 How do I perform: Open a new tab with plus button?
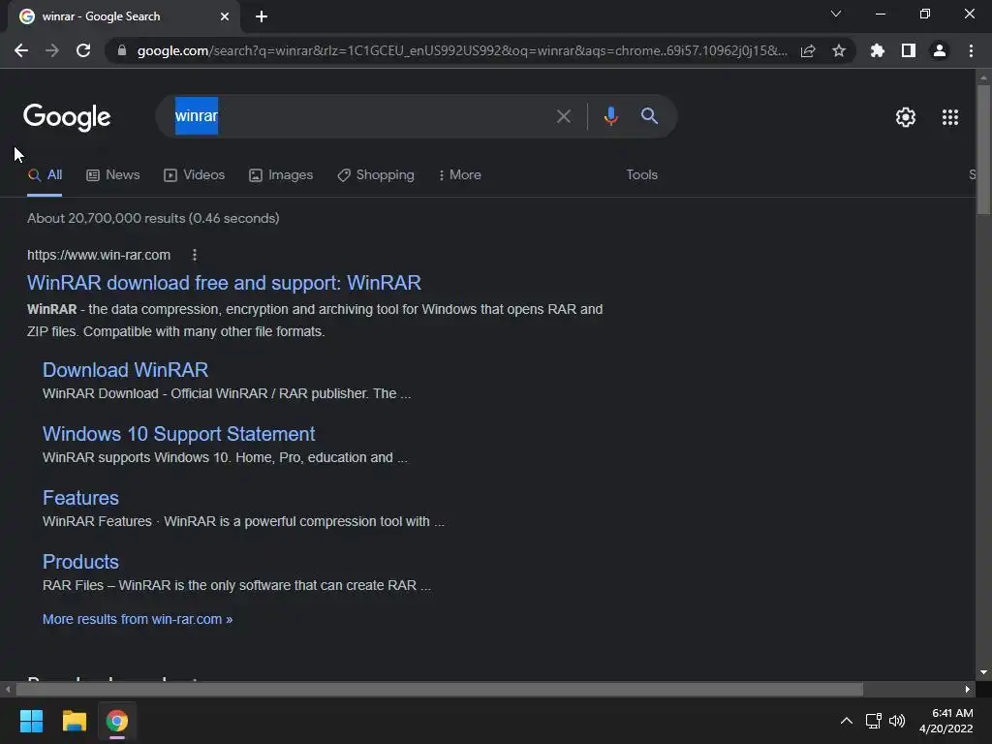tap(262, 16)
